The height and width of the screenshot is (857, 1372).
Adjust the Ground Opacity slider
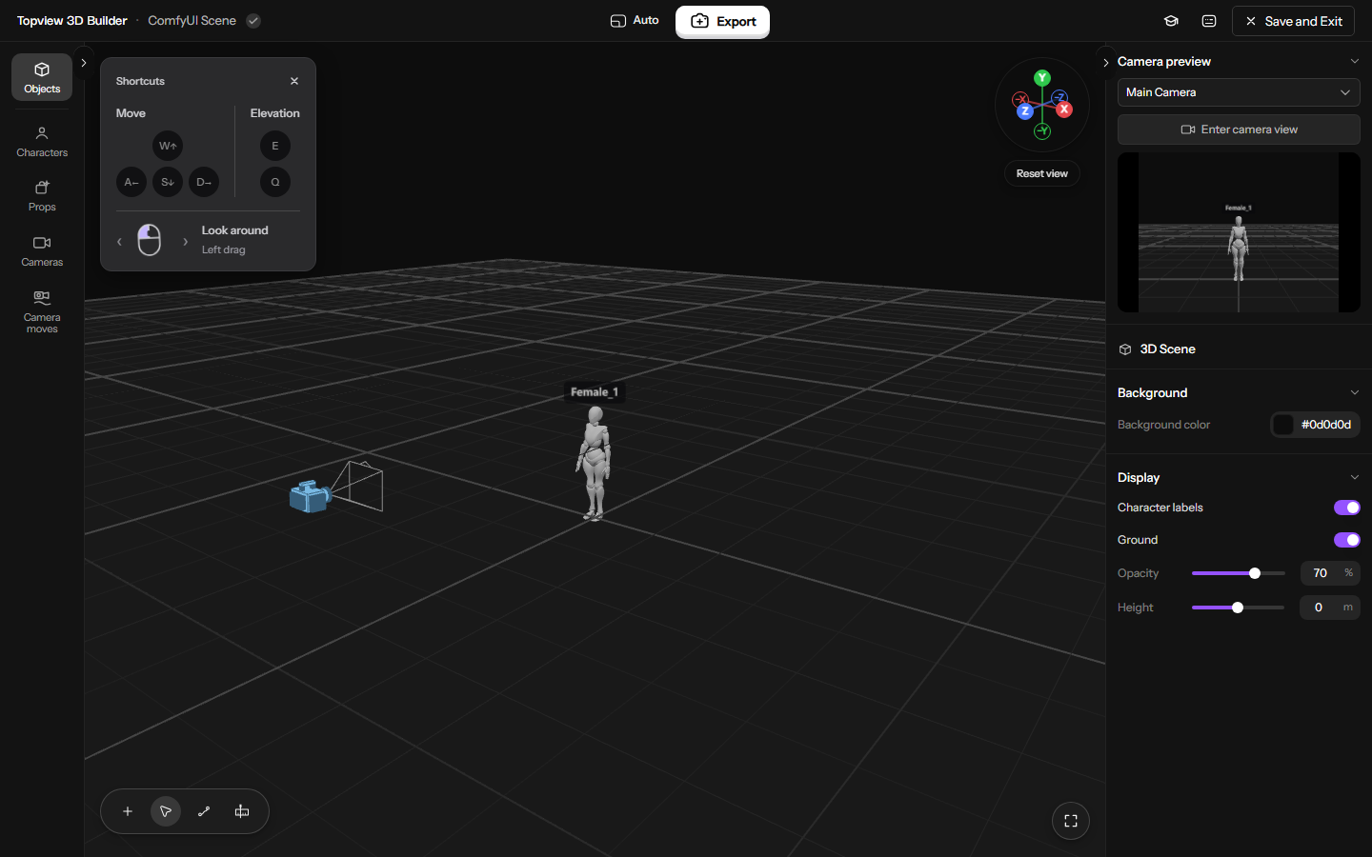(1238, 573)
